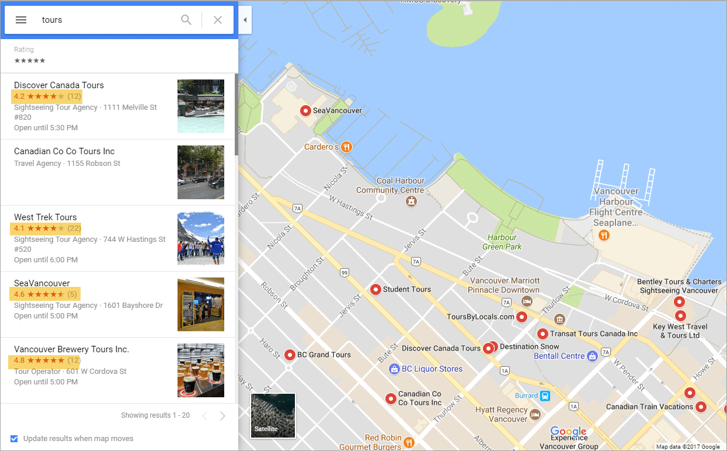Collapse the side panel arrow
727x451 pixels.
pos(245,20)
